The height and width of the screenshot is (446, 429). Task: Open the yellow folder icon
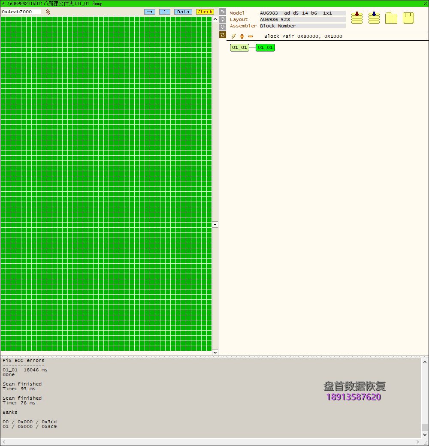391,18
